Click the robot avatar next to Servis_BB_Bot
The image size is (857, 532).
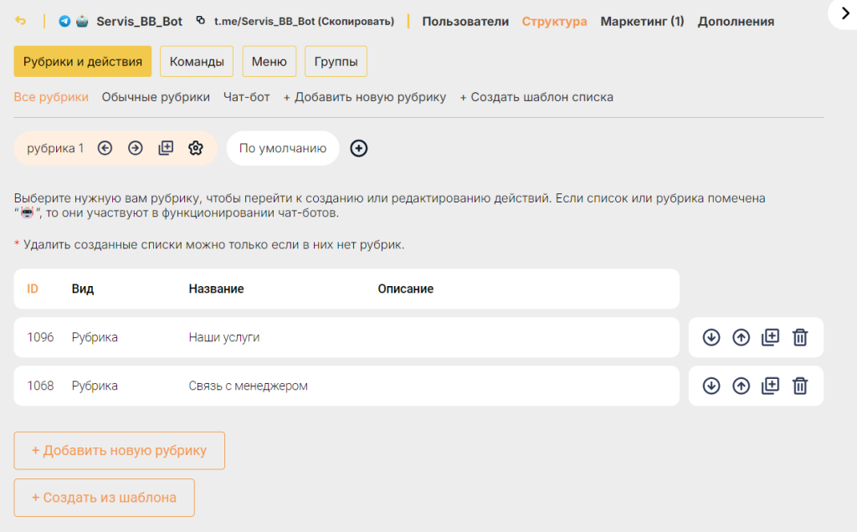tap(82, 21)
